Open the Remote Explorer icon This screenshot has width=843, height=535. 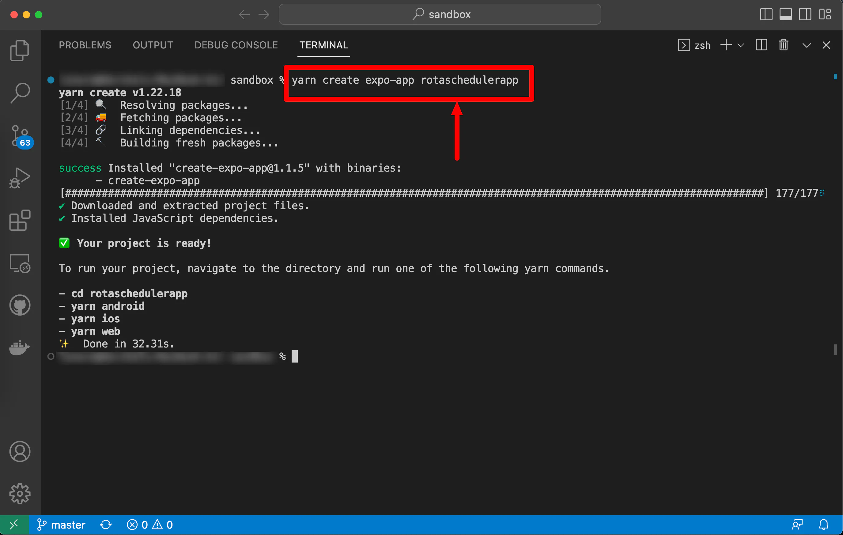pos(20,263)
